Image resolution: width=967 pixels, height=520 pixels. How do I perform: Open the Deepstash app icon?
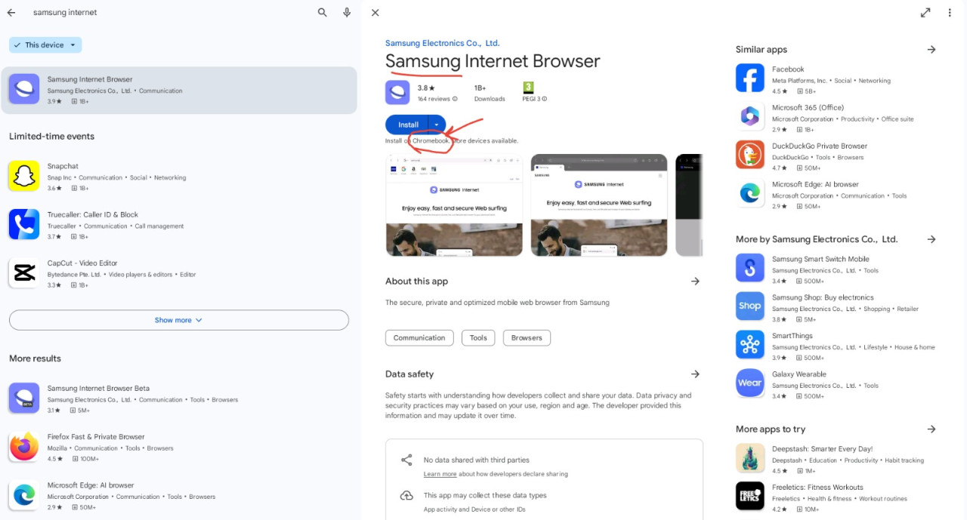click(750, 457)
